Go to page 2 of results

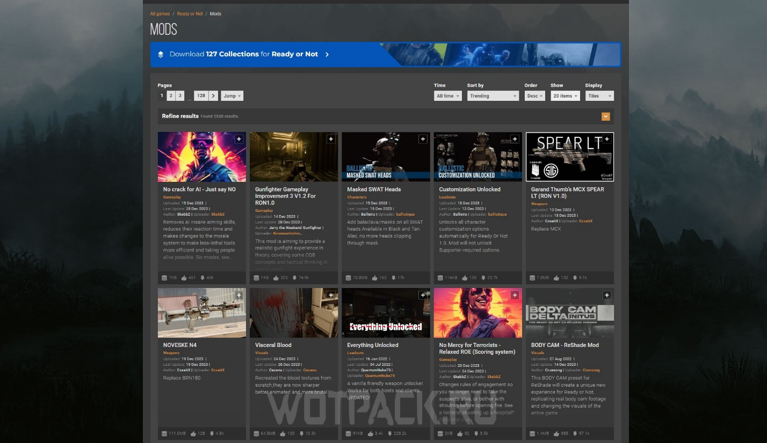point(170,96)
